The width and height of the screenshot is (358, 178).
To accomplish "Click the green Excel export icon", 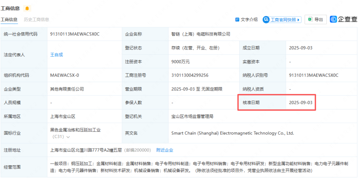I will coord(310,19).
